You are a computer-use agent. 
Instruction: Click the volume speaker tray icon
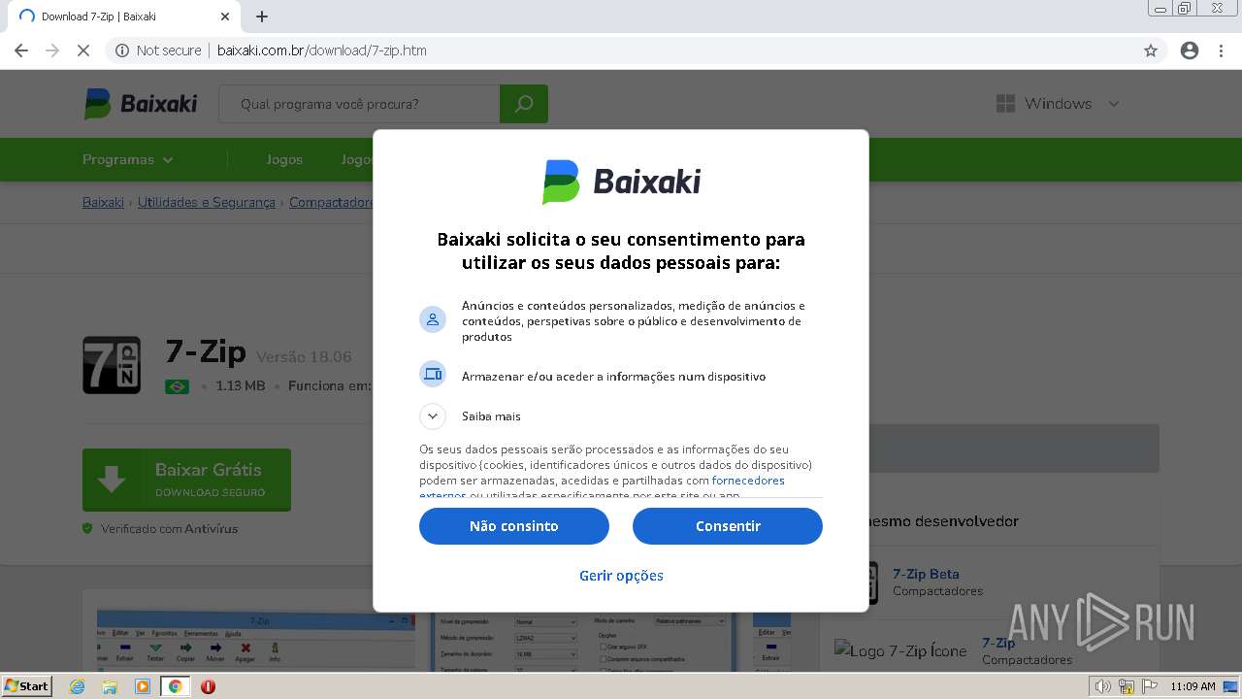(1103, 686)
